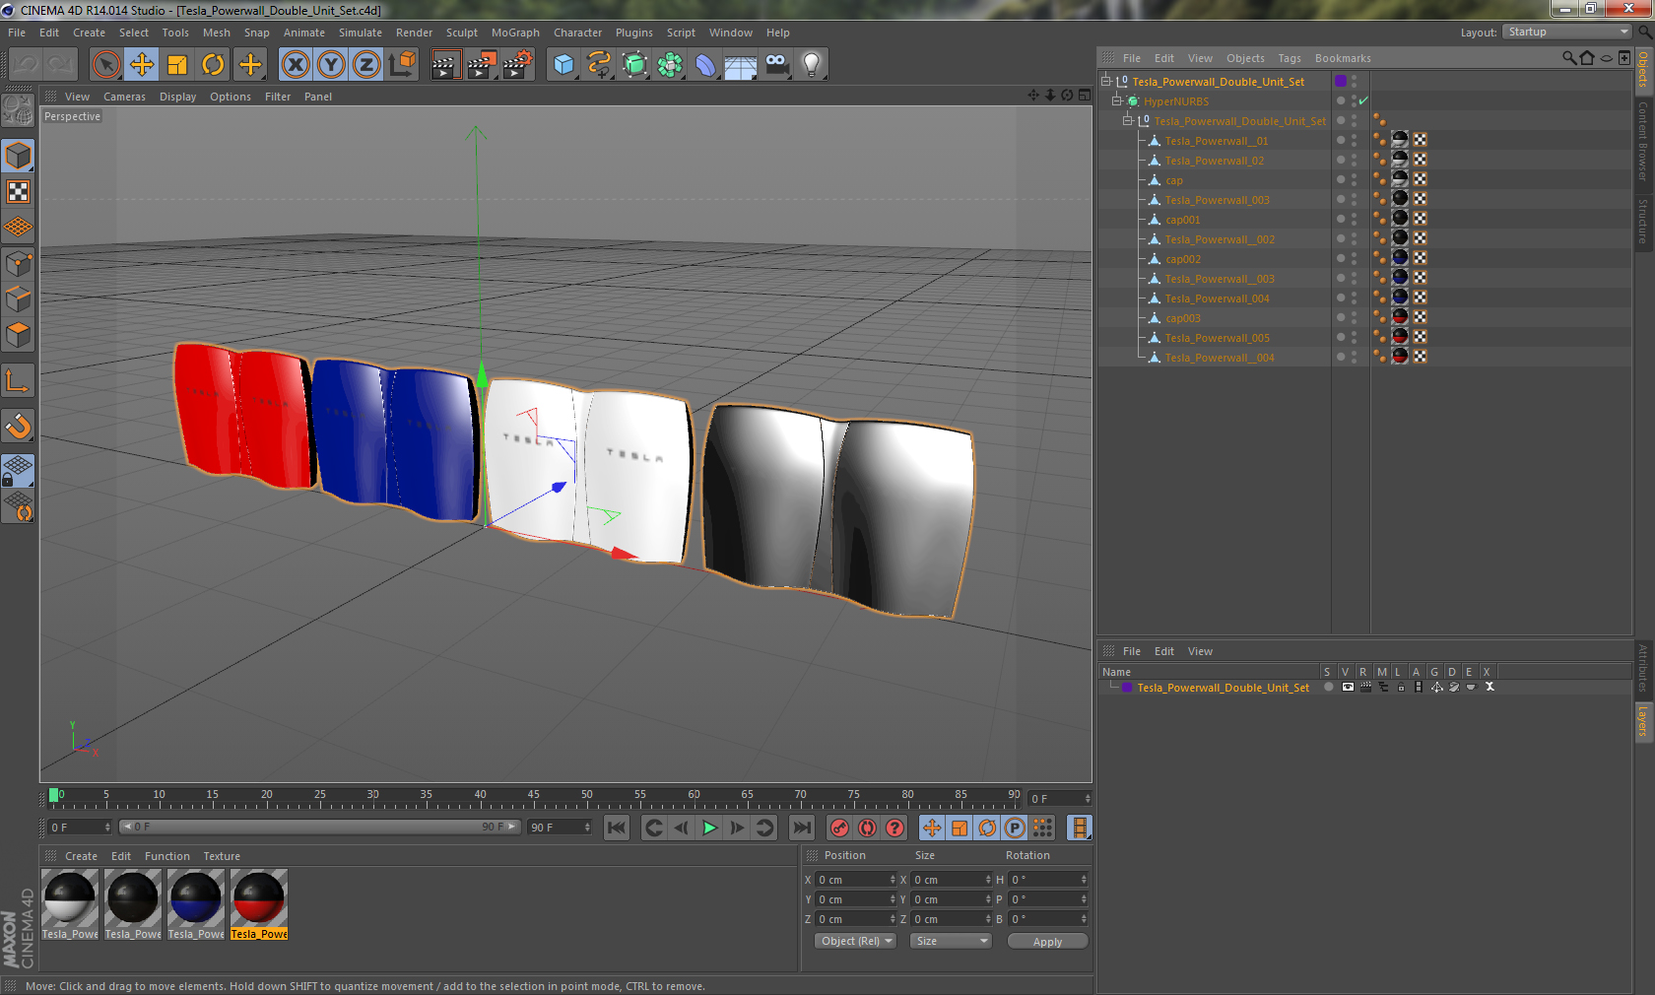The width and height of the screenshot is (1655, 995).
Task: Open the Character menu
Action: click(x=577, y=33)
